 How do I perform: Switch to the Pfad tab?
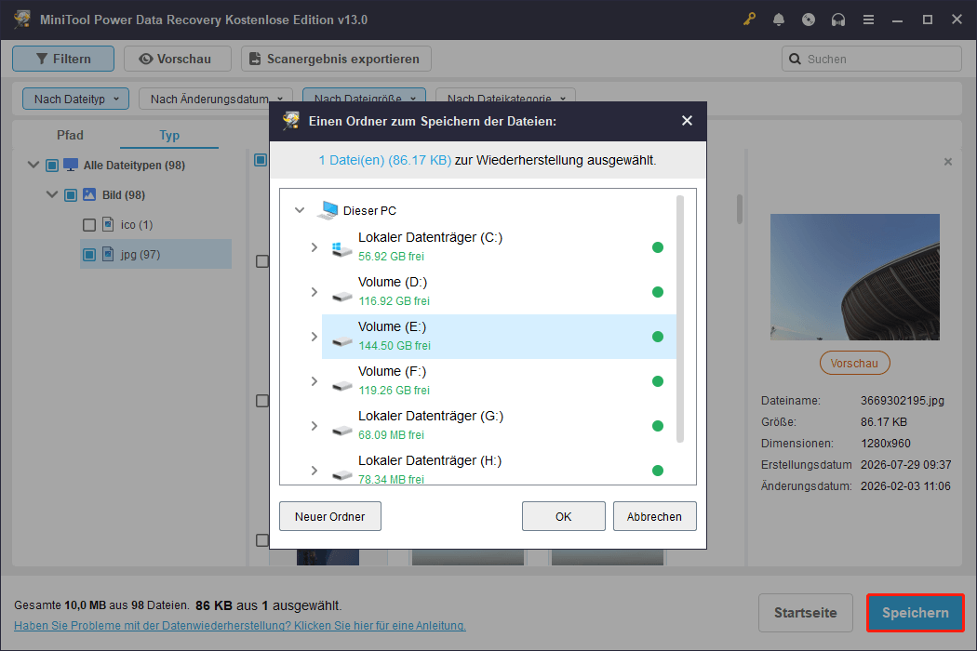[70, 135]
